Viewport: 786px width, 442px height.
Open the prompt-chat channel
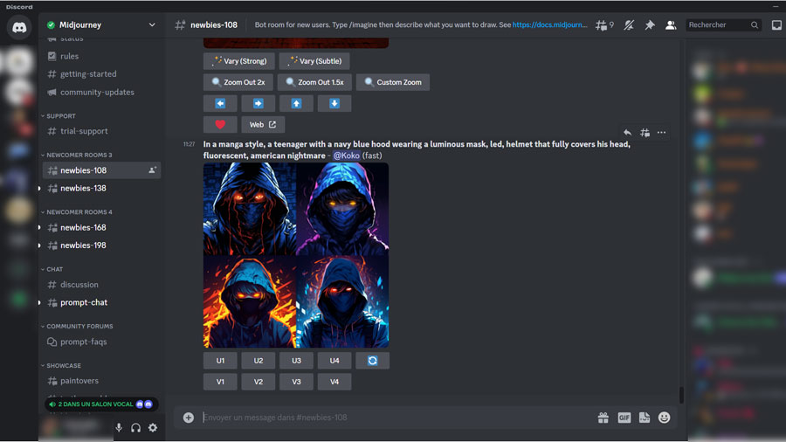click(84, 302)
